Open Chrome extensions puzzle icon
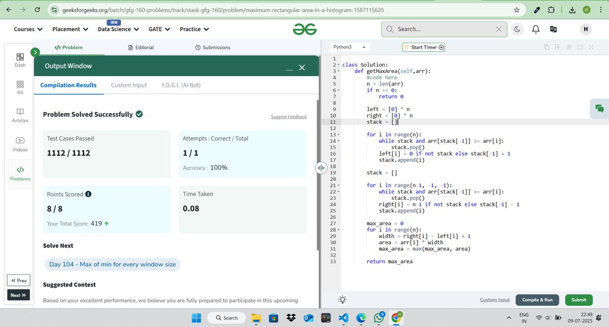609x327 pixels. click(552, 10)
